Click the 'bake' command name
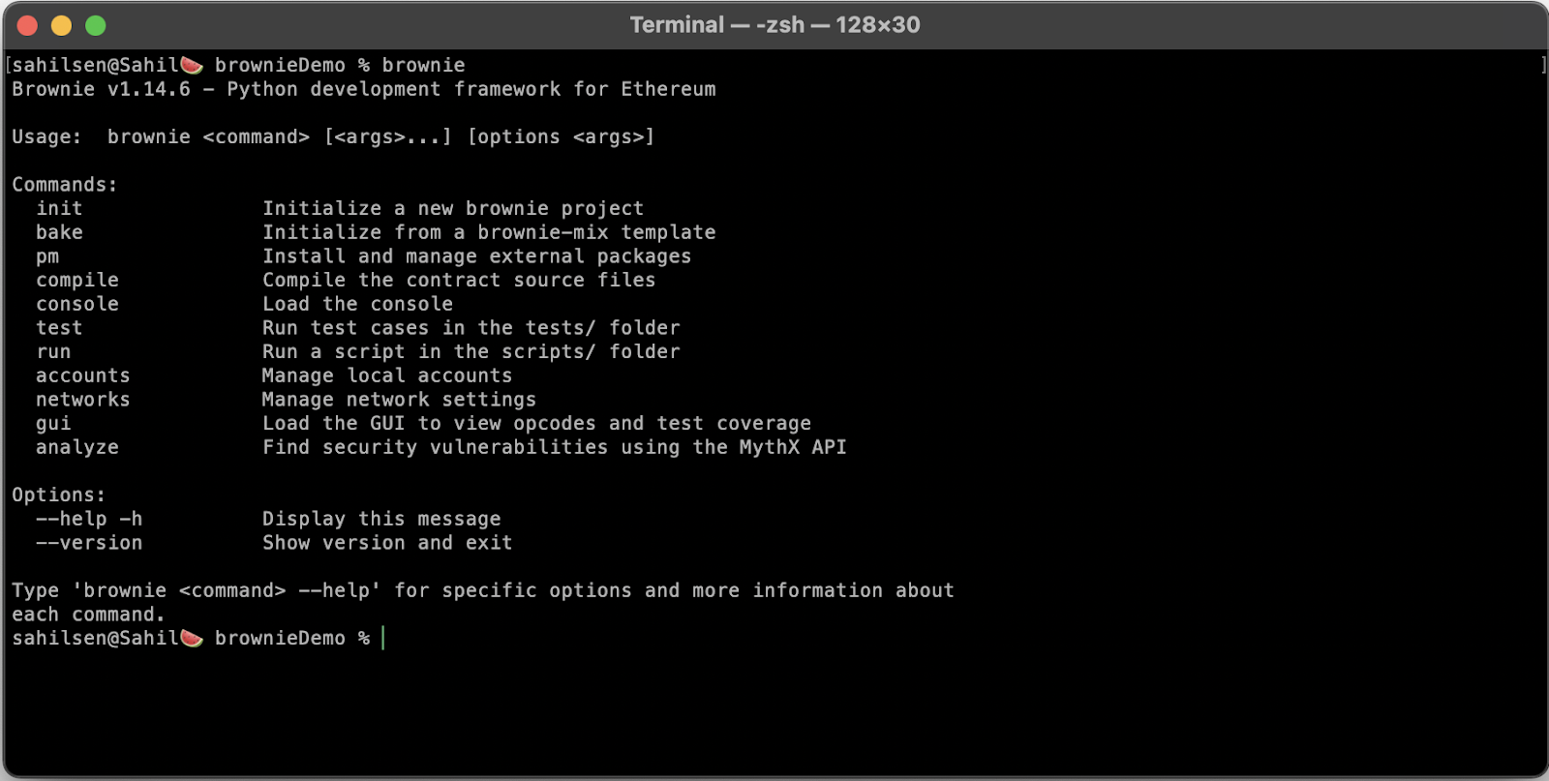 [x=59, y=232]
